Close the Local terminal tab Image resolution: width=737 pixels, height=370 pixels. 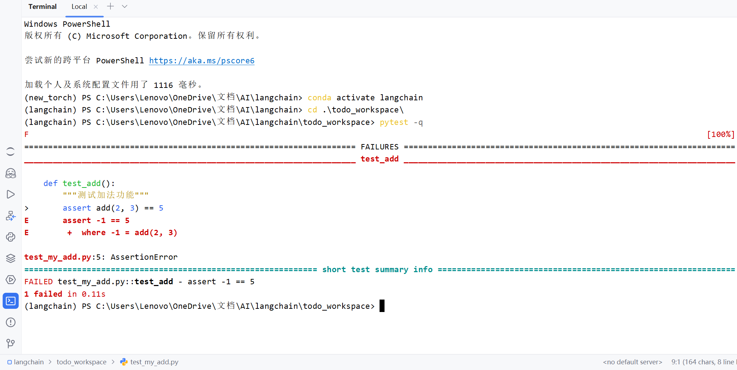tap(95, 7)
